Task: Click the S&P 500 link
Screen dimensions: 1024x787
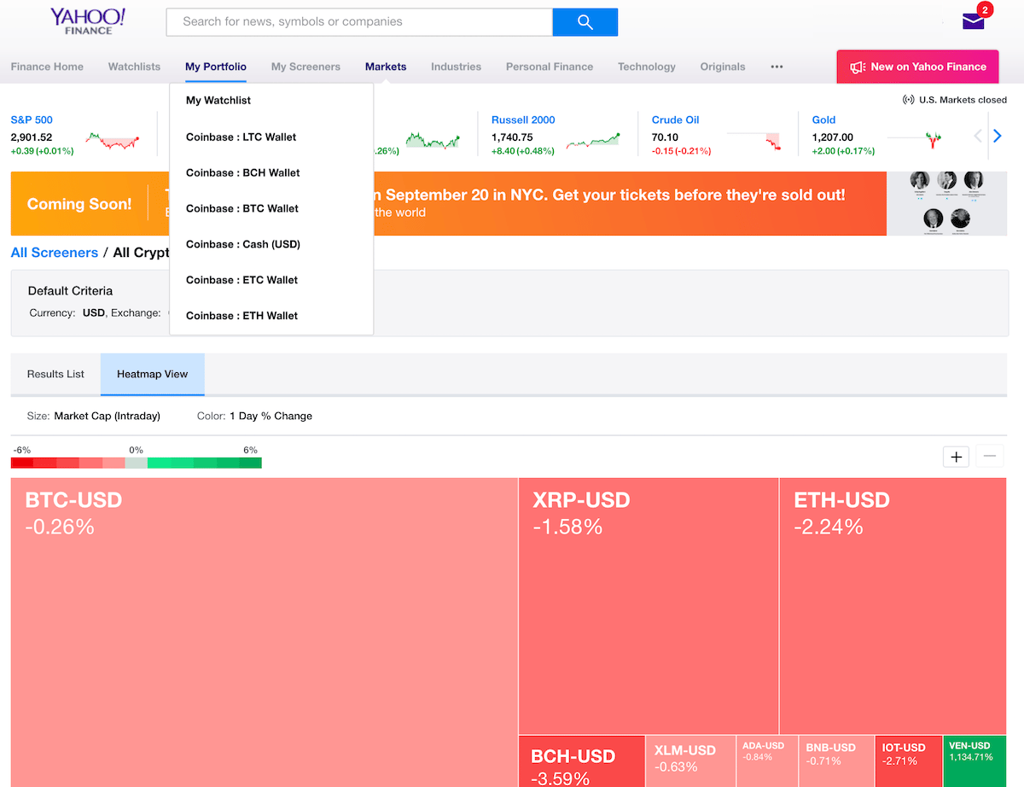Action: [x=32, y=120]
